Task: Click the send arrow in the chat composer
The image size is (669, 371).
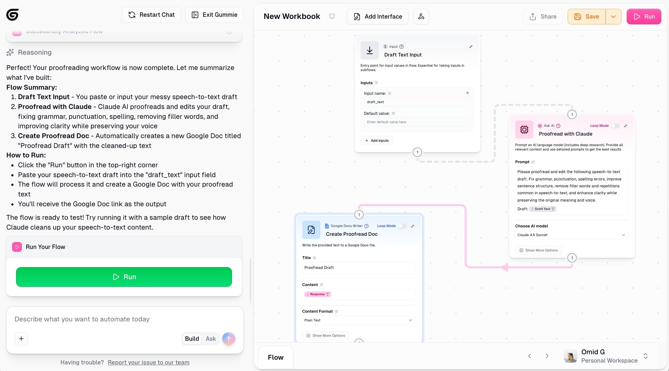Action: (229, 339)
